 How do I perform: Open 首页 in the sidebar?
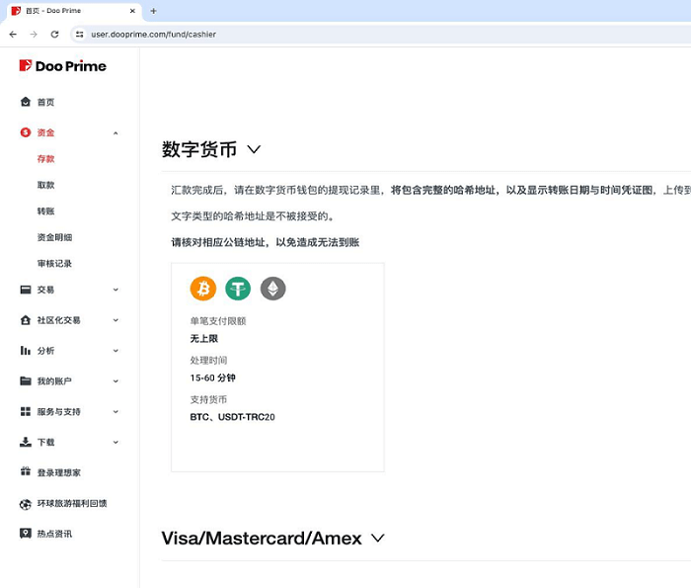pos(45,103)
